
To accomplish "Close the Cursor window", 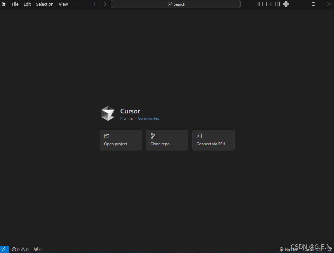I will (329, 4).
